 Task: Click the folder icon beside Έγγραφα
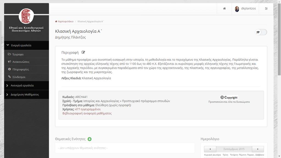9,54
